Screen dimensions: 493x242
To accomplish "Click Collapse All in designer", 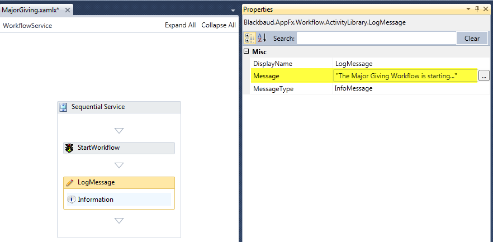I will point(218,25).
